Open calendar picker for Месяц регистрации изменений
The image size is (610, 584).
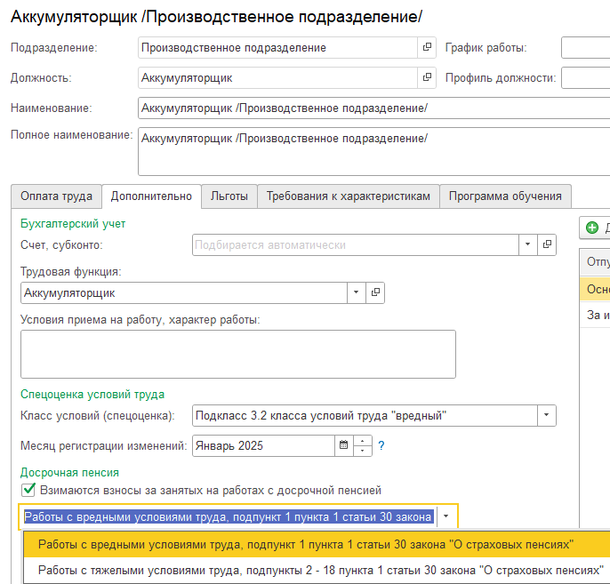click(343, 445)
